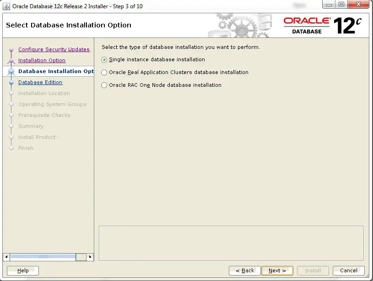Click the empty message description box
This screenshot has height=281, width=373.
(231, 243)
